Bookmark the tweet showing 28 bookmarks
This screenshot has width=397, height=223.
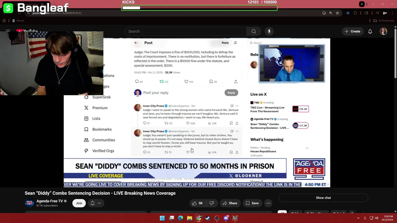coord(213,81)
